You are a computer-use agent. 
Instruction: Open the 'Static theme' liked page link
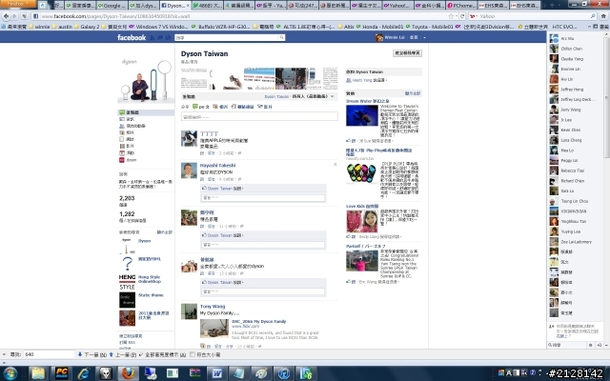[151, 295]
